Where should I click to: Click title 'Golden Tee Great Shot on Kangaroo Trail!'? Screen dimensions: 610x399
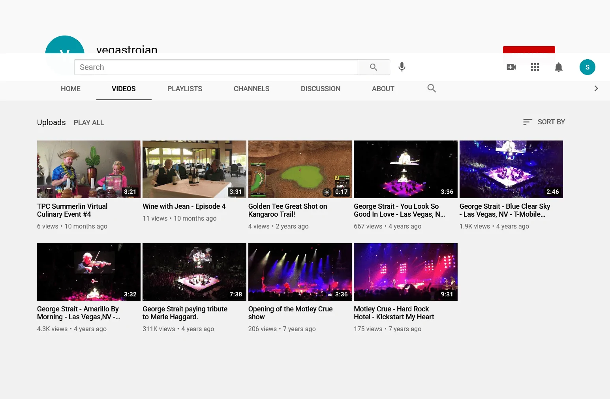coord(288,210)
